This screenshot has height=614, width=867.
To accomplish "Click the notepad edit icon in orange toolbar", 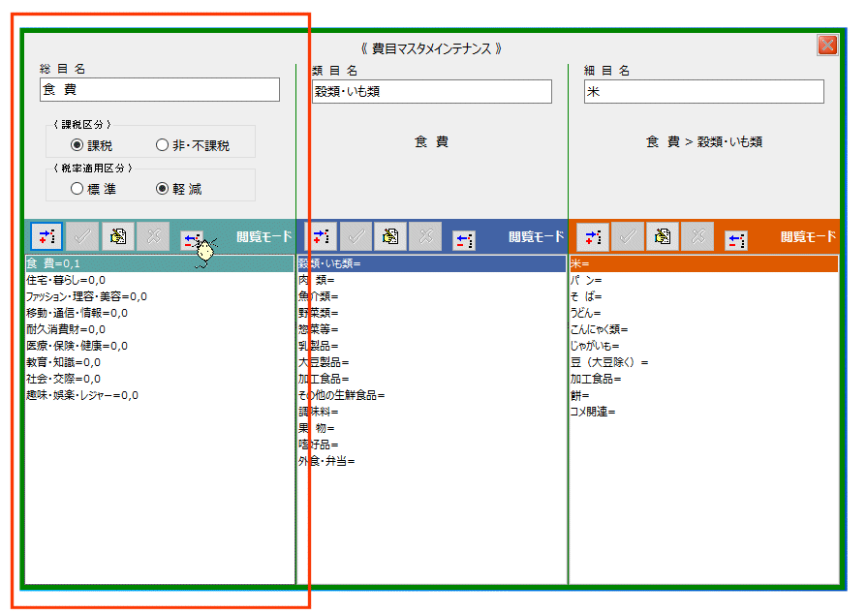I will [663, 236].
